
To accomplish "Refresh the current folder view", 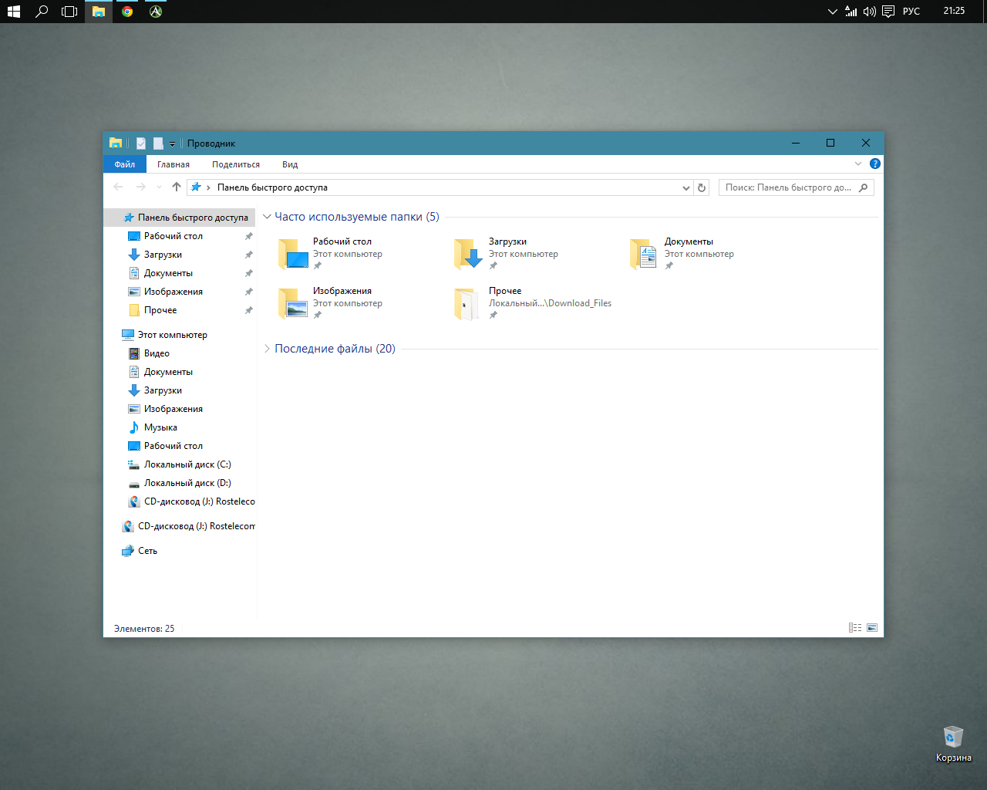I will pyautogui.click(x=702, y=187).
